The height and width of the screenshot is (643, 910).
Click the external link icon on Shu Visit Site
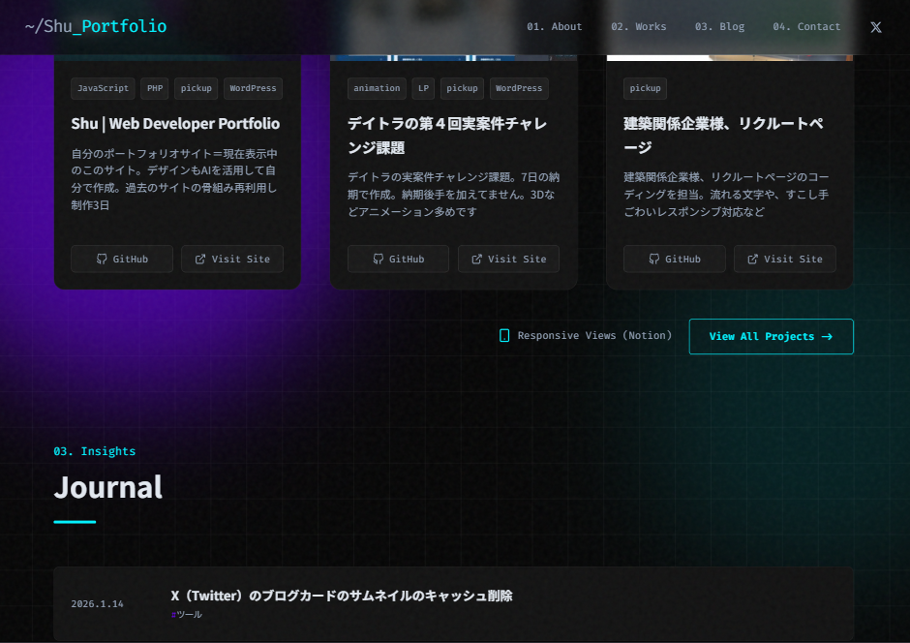[198, 259]
